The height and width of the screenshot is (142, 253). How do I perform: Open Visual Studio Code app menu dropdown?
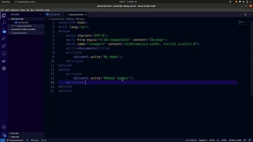click(25, 2)
